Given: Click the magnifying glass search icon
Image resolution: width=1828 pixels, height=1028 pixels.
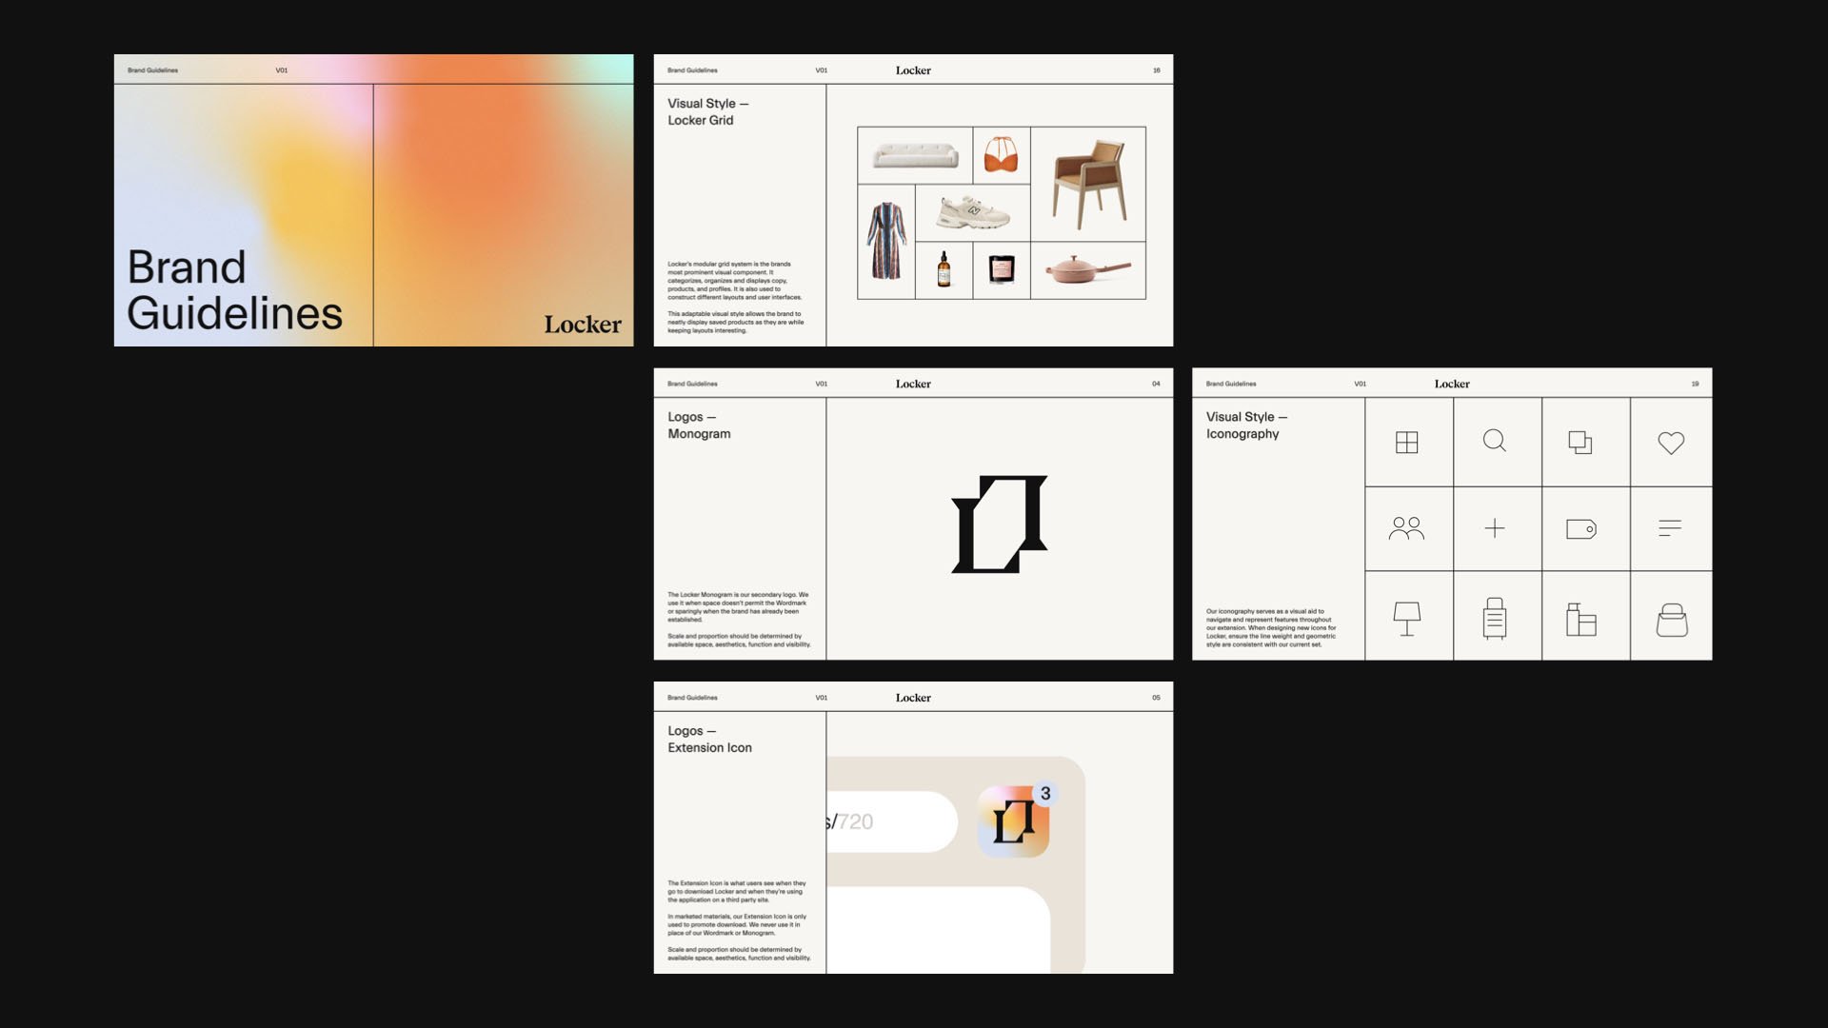Looking at the screenshot, I should pos(1495,442).
